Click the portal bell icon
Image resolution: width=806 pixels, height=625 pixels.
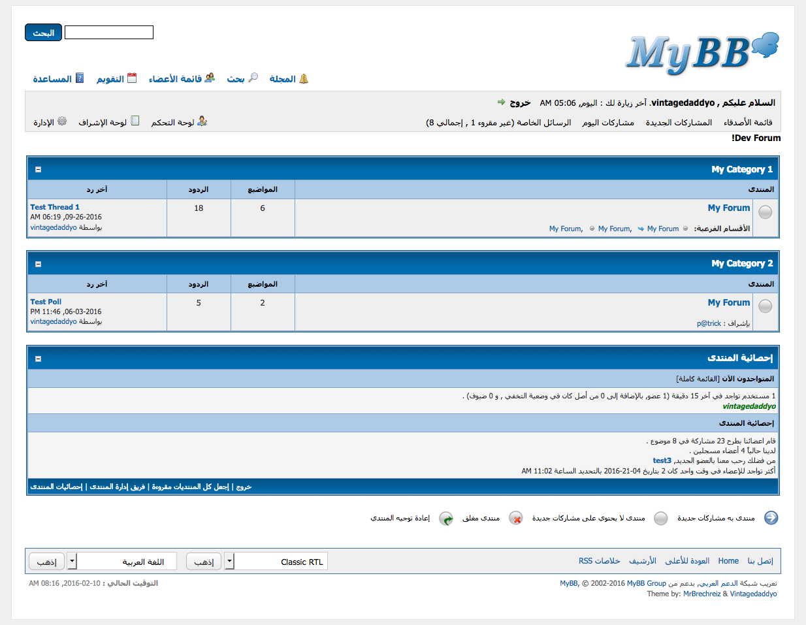click(303, 78)
